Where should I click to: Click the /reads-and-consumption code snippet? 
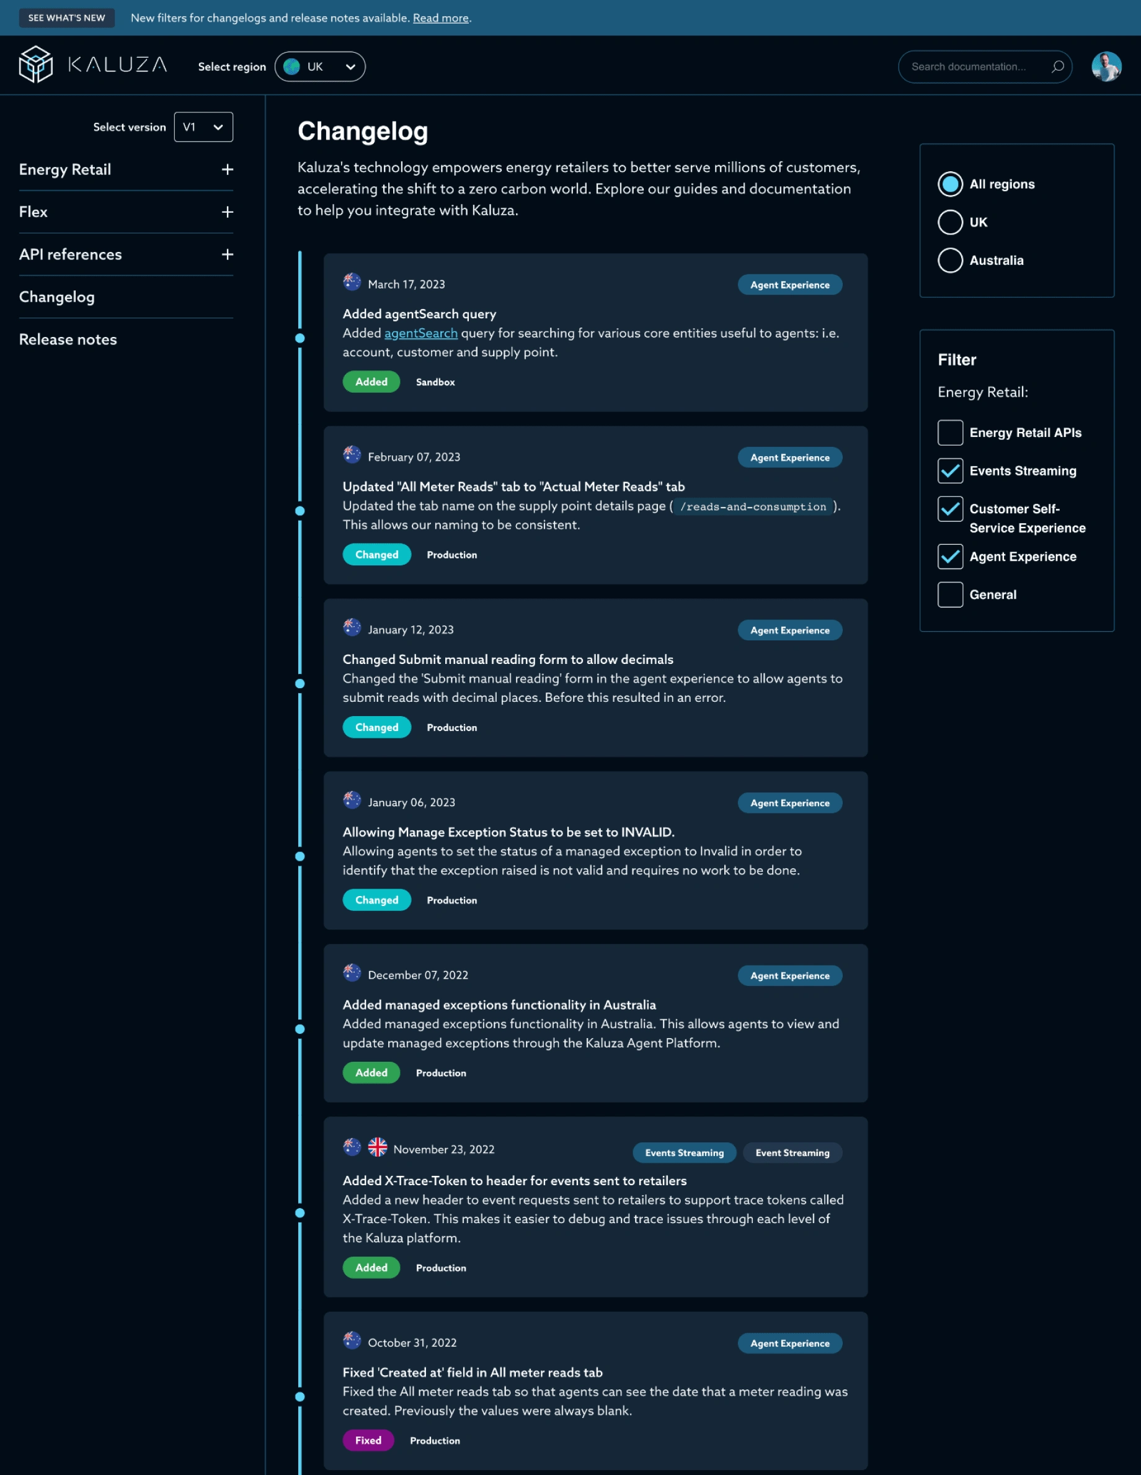pos(752,506)
